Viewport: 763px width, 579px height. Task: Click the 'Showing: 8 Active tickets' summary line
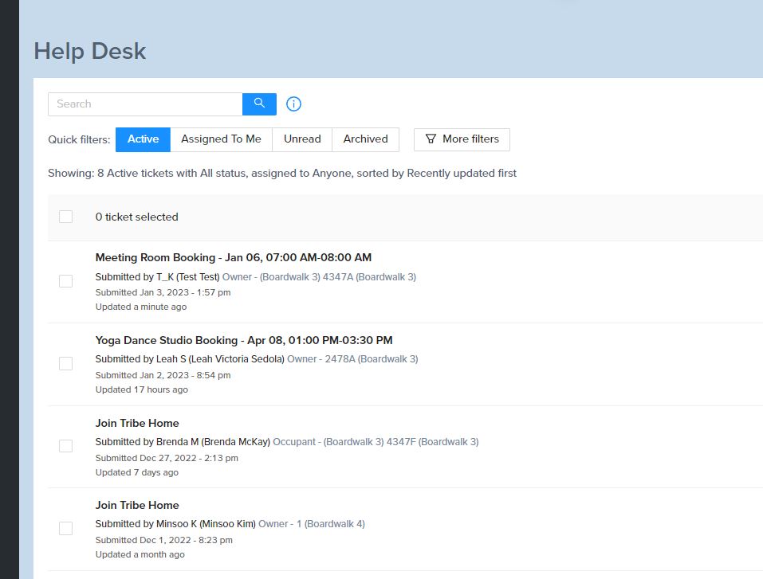[282, 174]
